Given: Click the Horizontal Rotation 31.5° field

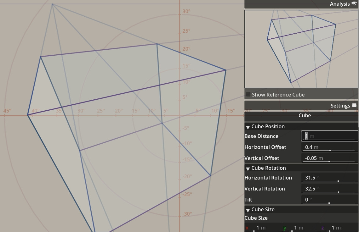Looking at the screenshot, I should coord(329,178).
